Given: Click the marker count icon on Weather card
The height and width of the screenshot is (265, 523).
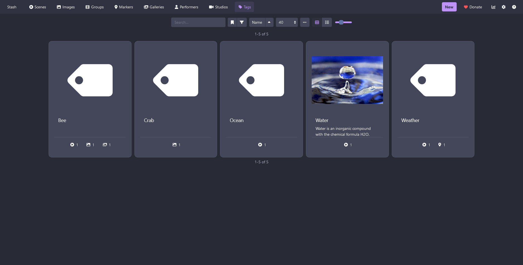Looking at the screenshot, I should tap(440, 145).
